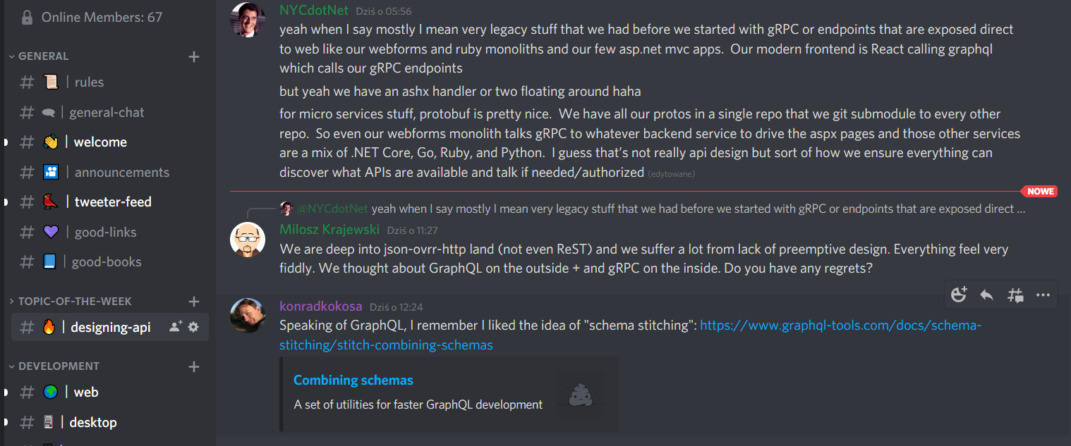Add a reaction to Milosz's message

pos(959,294)
